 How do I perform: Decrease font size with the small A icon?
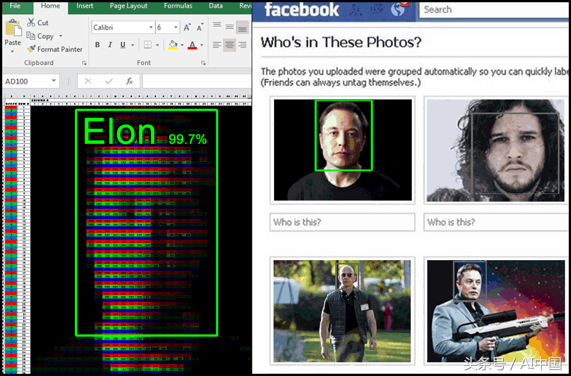click(200, 27)
